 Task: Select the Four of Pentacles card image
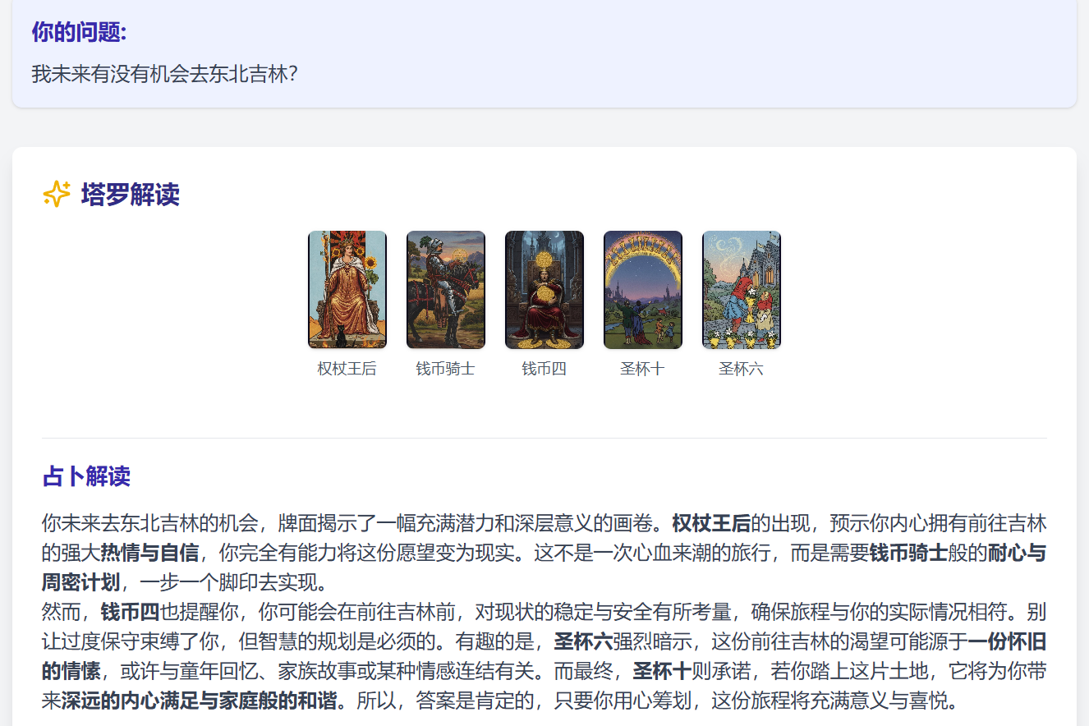544,290
